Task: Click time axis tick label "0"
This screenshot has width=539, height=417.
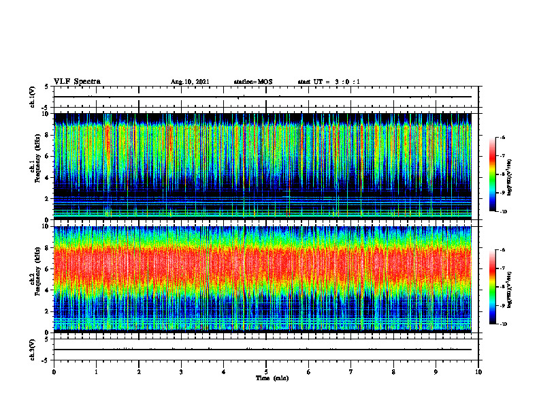Action: (54, 372)
